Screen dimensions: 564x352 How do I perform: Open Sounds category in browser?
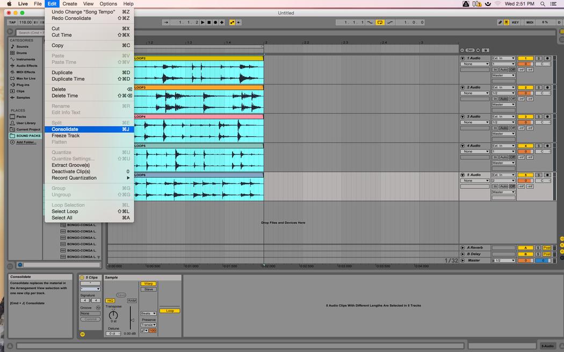coord(23,47)
